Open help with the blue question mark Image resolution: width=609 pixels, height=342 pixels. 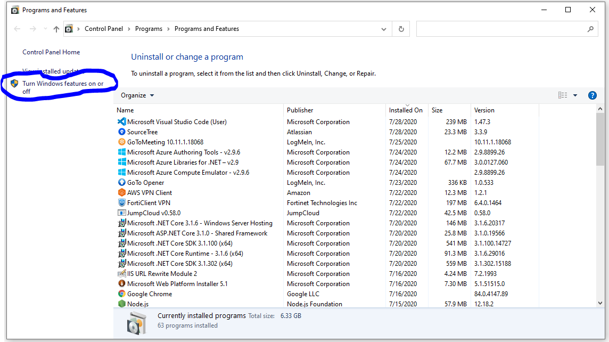[x=592, y=95]
